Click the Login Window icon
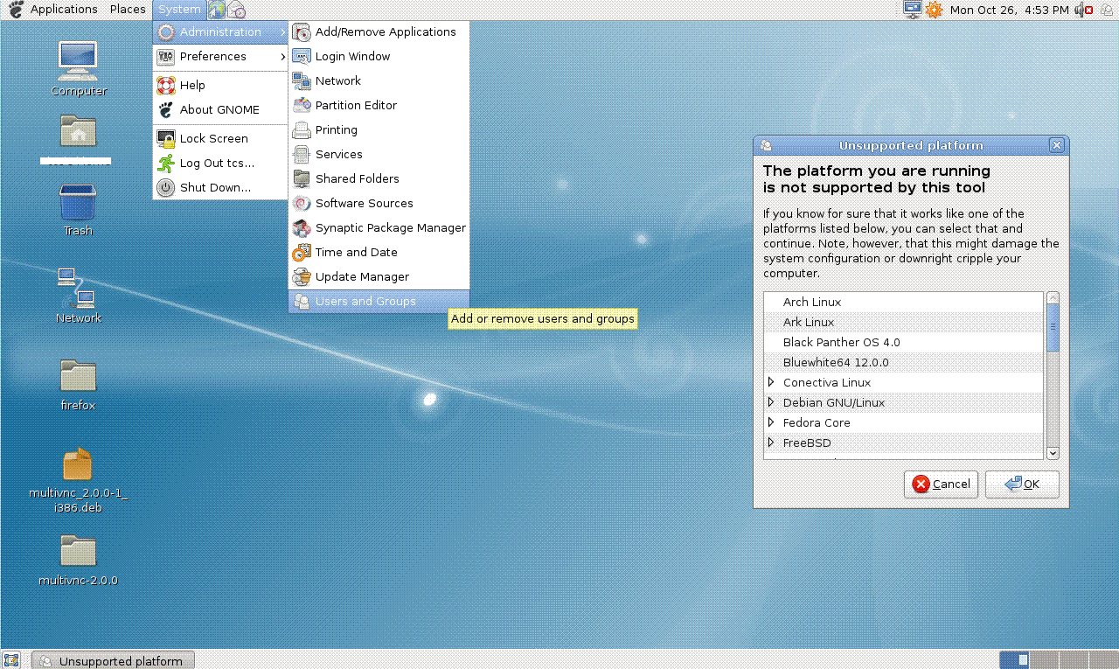The width and height of the screenshot is (1119, 669). pos(302,57)
